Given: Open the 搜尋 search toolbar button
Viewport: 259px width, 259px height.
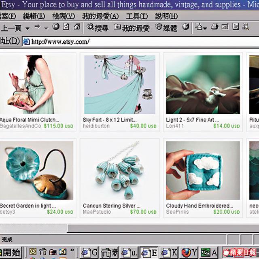Looking at the screenshot, I should pos(98,28).
